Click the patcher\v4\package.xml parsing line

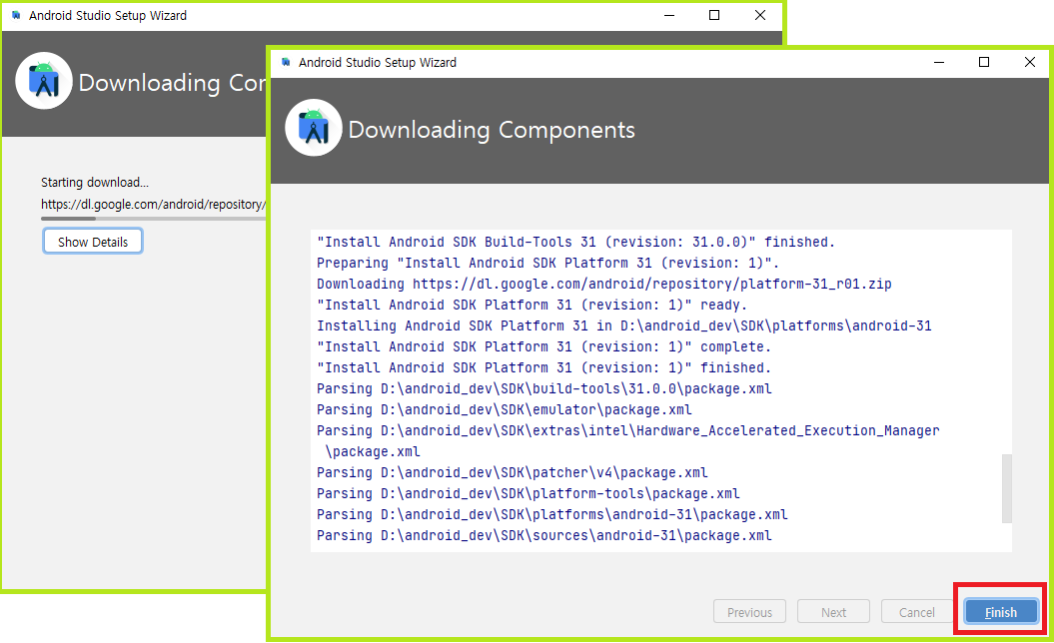tap(513, 472)
